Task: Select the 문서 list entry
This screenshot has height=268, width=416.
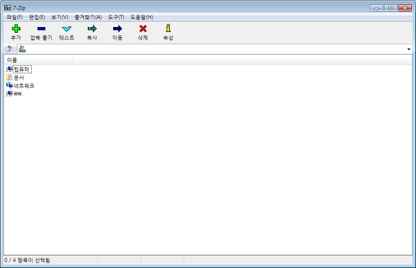Action: coord(19,78)
